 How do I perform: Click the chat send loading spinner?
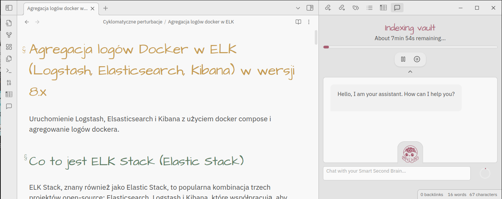pyautogui.click(x=485, y=173)
